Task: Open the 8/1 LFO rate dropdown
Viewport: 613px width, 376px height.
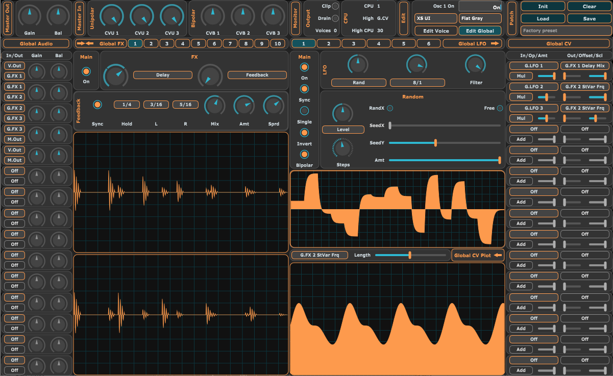Action: pyautogui.click(x=418, y=83)
